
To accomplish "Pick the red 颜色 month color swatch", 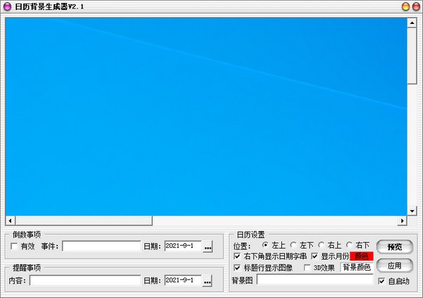I will [x=362, y=256].
